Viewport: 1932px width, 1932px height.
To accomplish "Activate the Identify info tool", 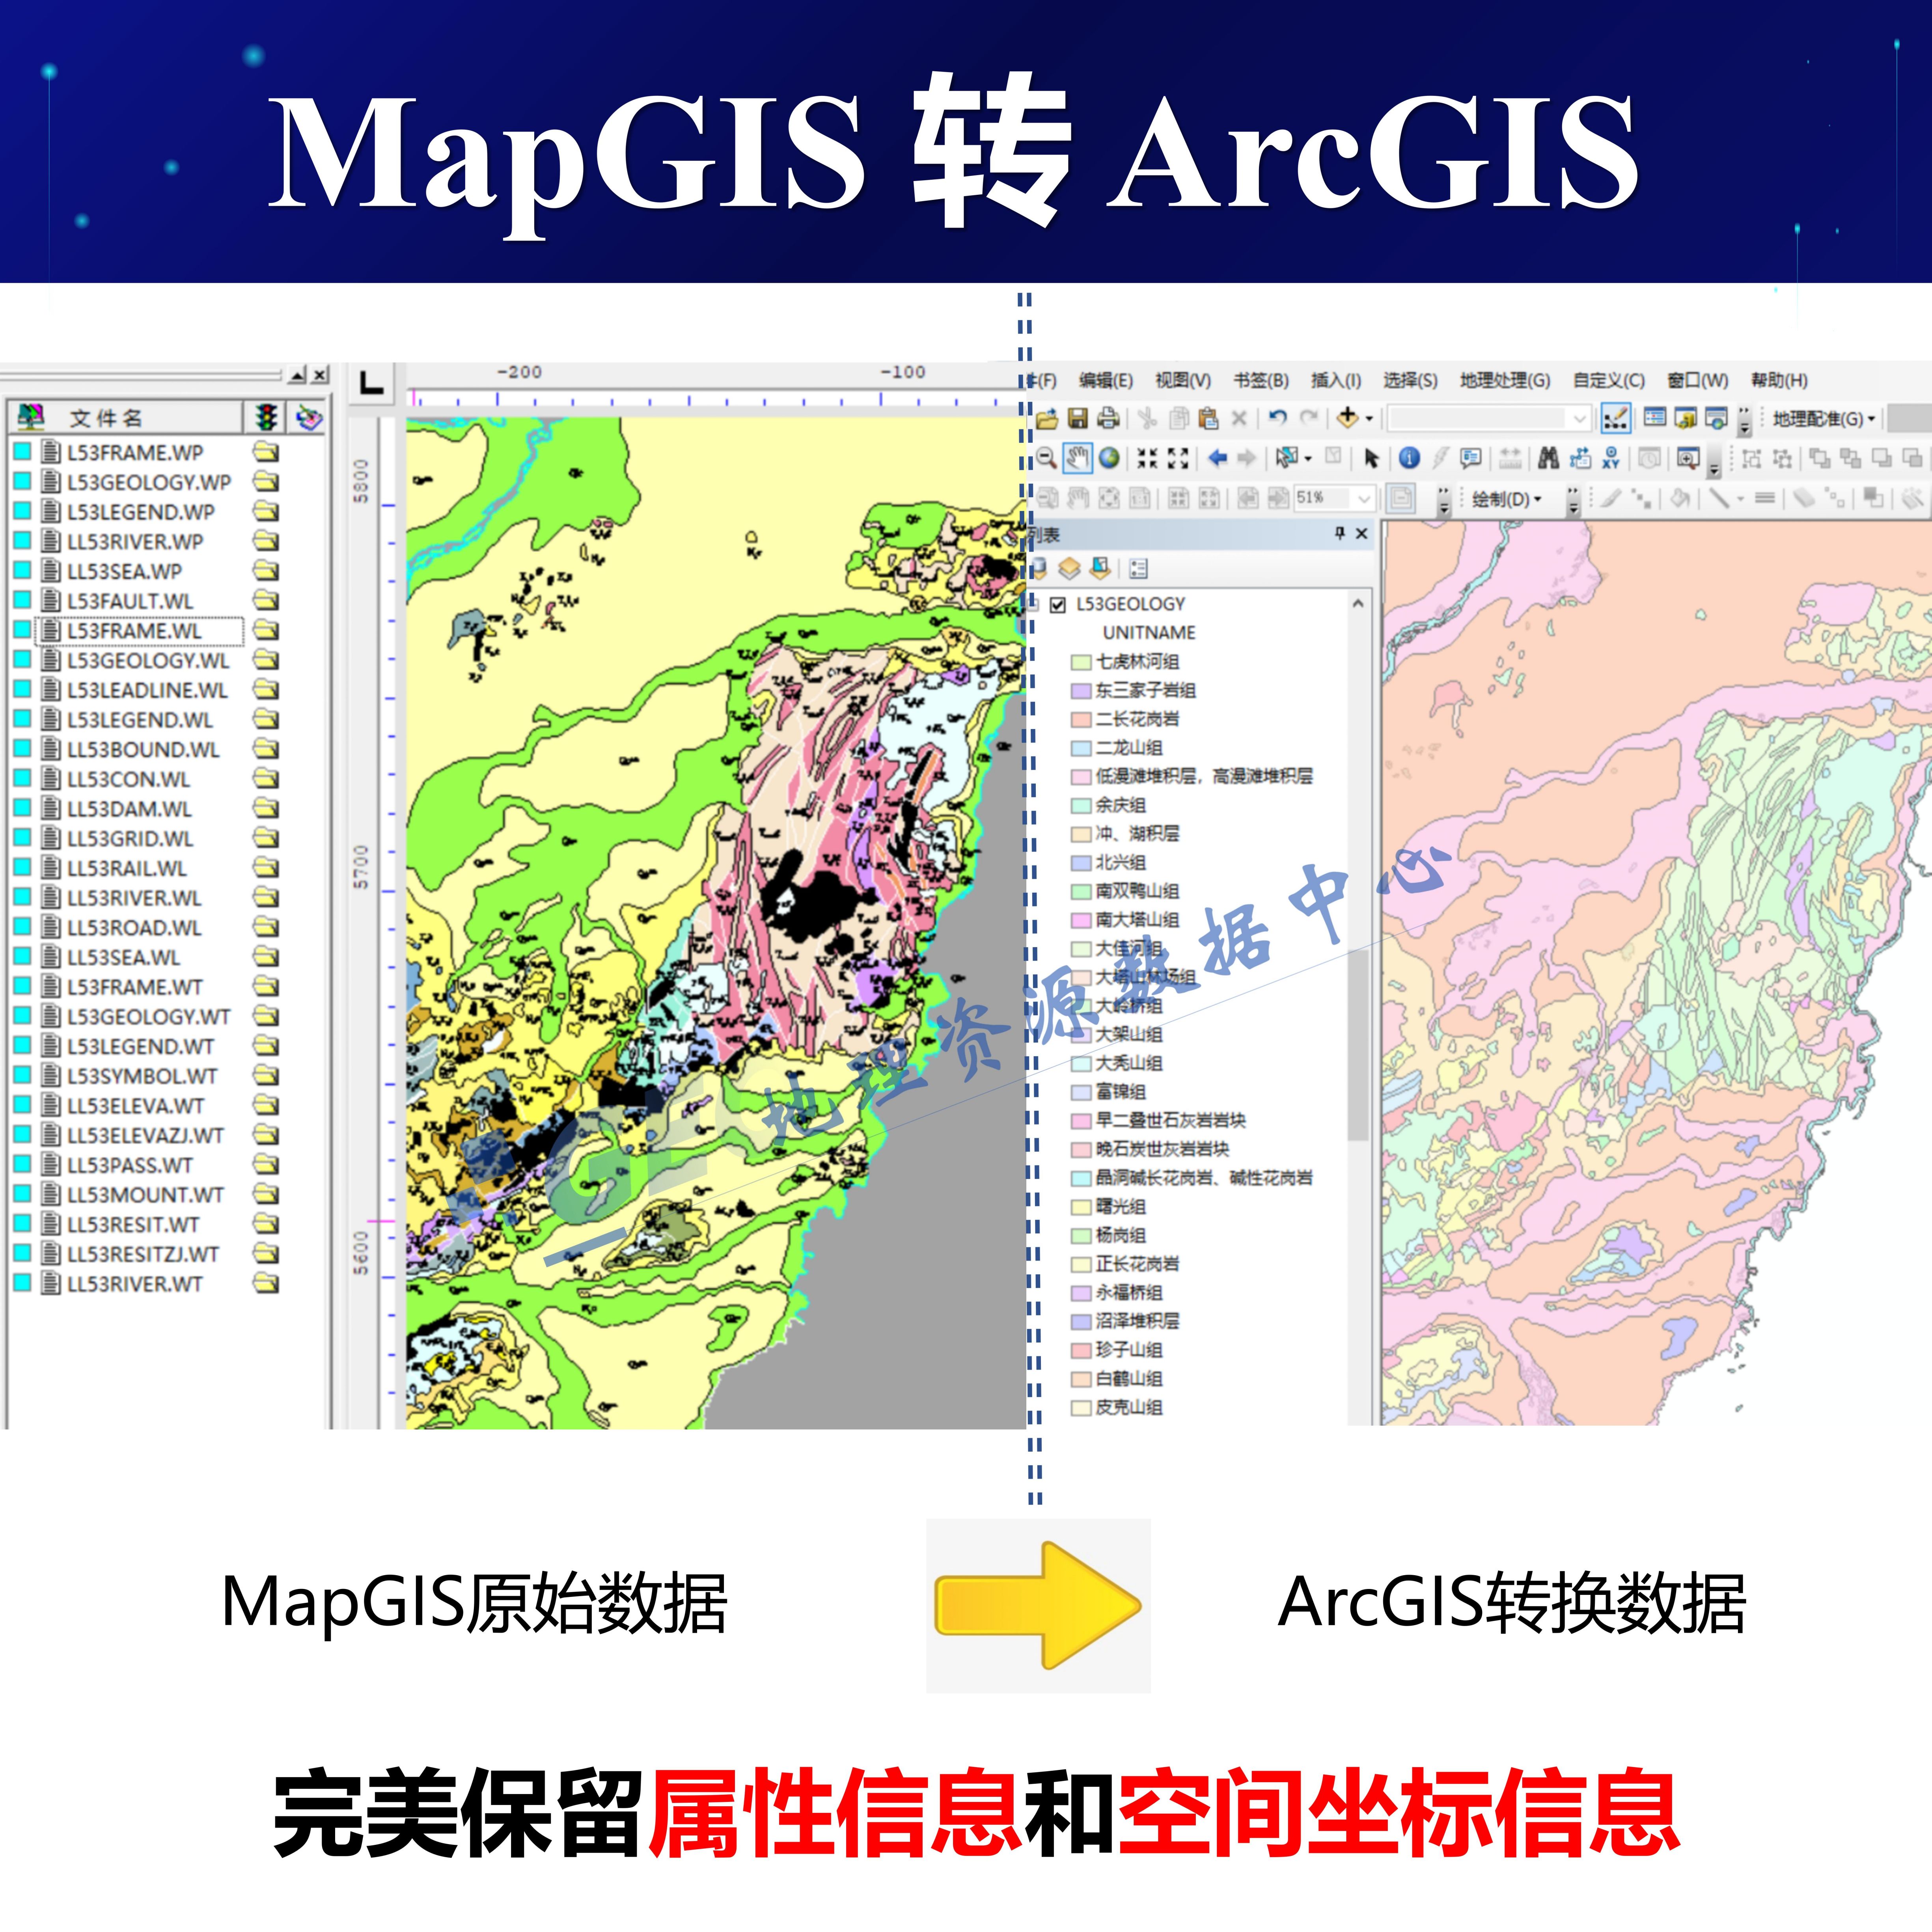I will pyautogui.click(x=1409, y=458).
